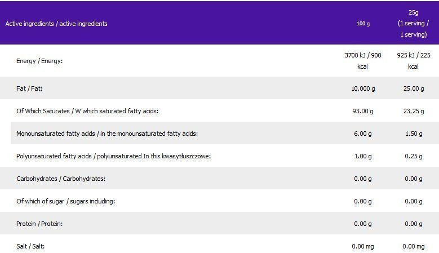Click the '10.000 g' fat value
The width and height of the screenshot is (439, 253).
click(x=363, y=88)
